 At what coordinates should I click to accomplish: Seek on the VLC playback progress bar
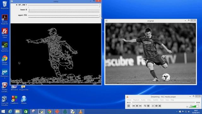click(163, 102)
